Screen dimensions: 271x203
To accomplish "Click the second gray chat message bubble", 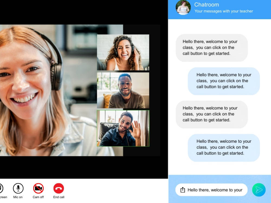I will coord(212,114).
